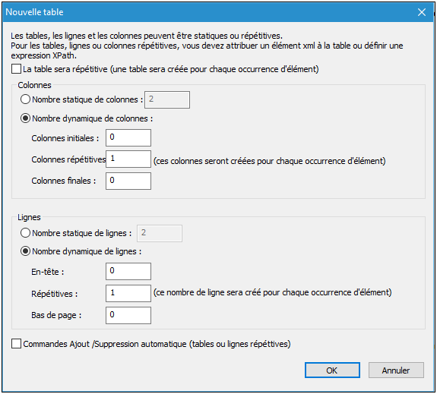Select the 'Bas de page' input field
The image size is (437, 394).
point(128,315)
